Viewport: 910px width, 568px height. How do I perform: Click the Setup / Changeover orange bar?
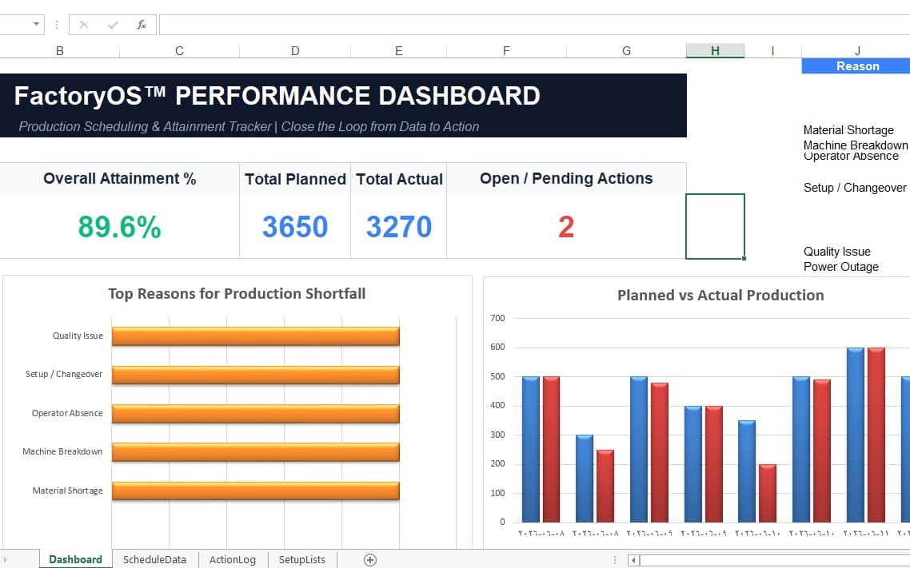point(255,375)
